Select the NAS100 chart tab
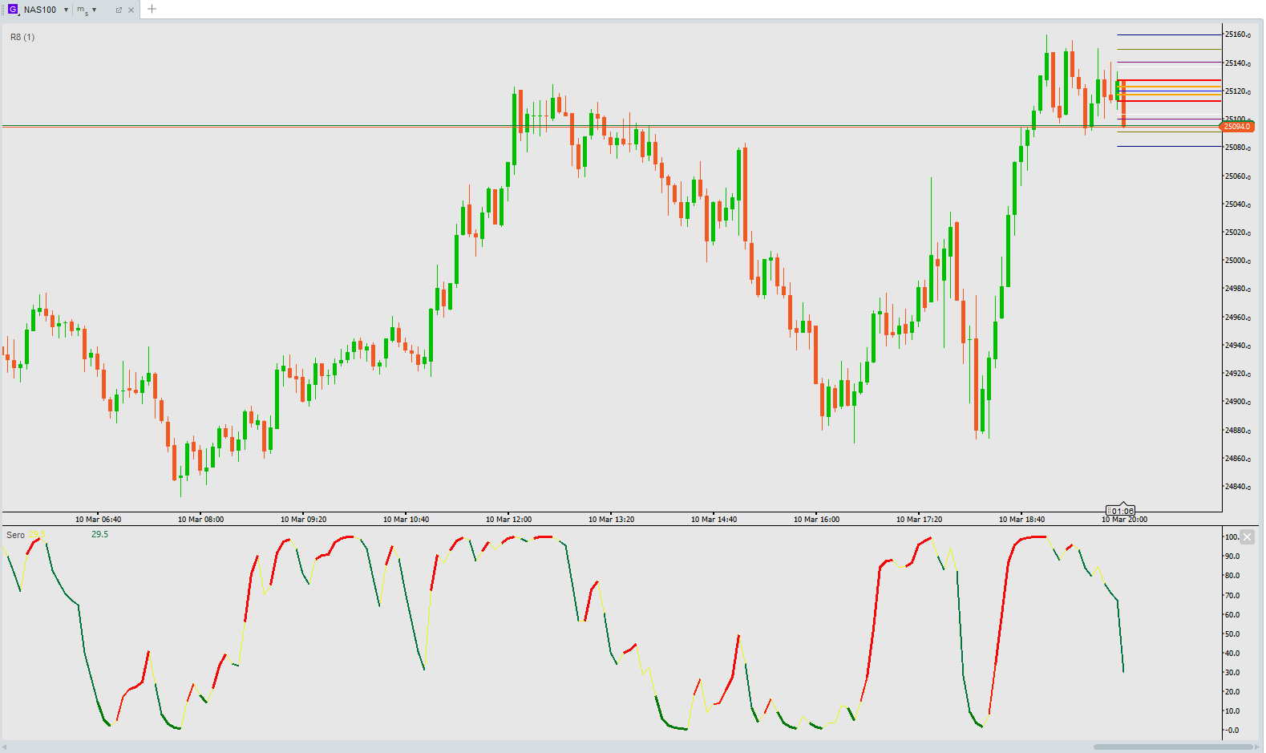This screenshot has width=1266, height=753. 40,10
